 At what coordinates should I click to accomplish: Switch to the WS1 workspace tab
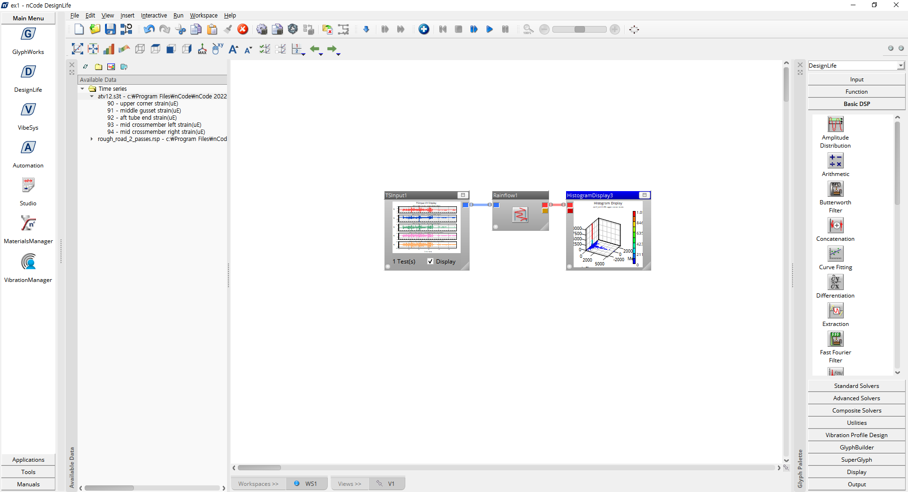pyautogui.click(x=306, y=483)
